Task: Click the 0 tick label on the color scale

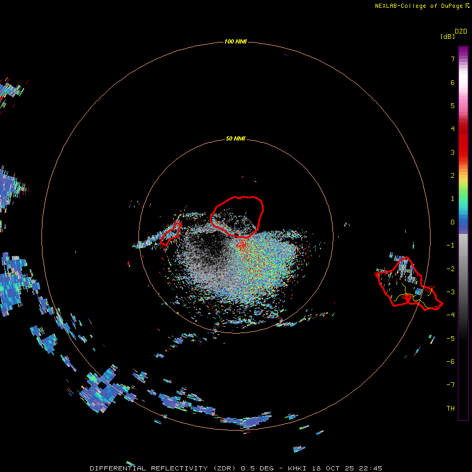Action: [453, 222]
